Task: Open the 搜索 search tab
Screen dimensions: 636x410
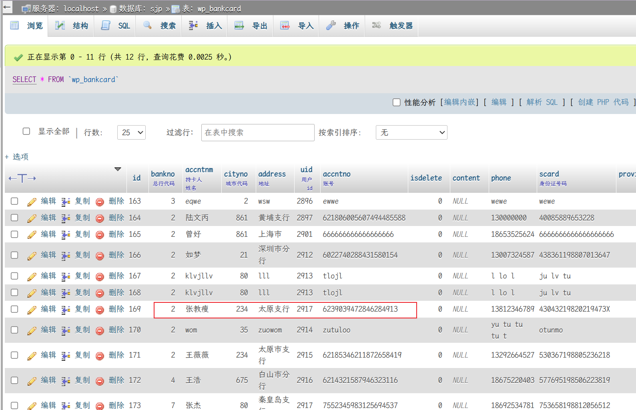Action: pyautogui.click(x=159, y=26)
